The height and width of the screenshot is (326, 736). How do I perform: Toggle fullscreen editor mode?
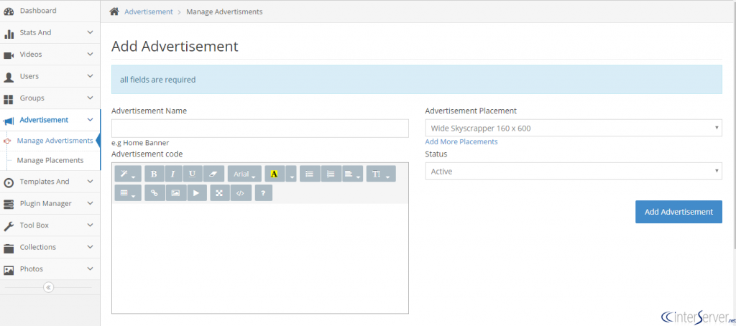219,192
